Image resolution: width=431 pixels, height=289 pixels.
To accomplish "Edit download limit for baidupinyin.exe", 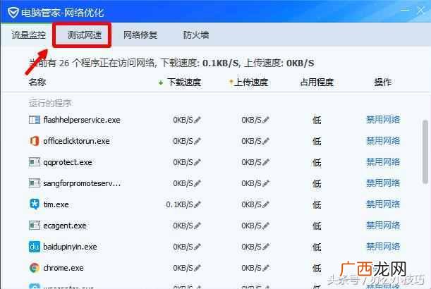I will [x=198, y=247].
